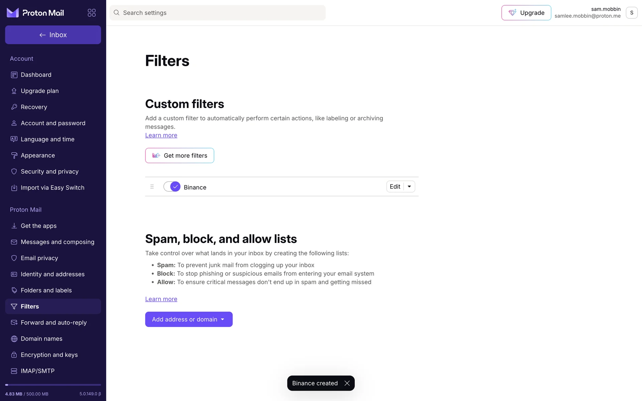This screenshot has width=642, height=401.
Task: Click the Dashboard sidebar icon
Action: coord(14,75)
